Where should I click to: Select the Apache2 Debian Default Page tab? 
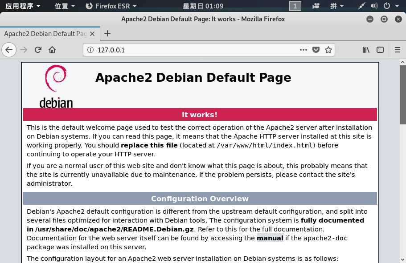[x=50, y=34]
